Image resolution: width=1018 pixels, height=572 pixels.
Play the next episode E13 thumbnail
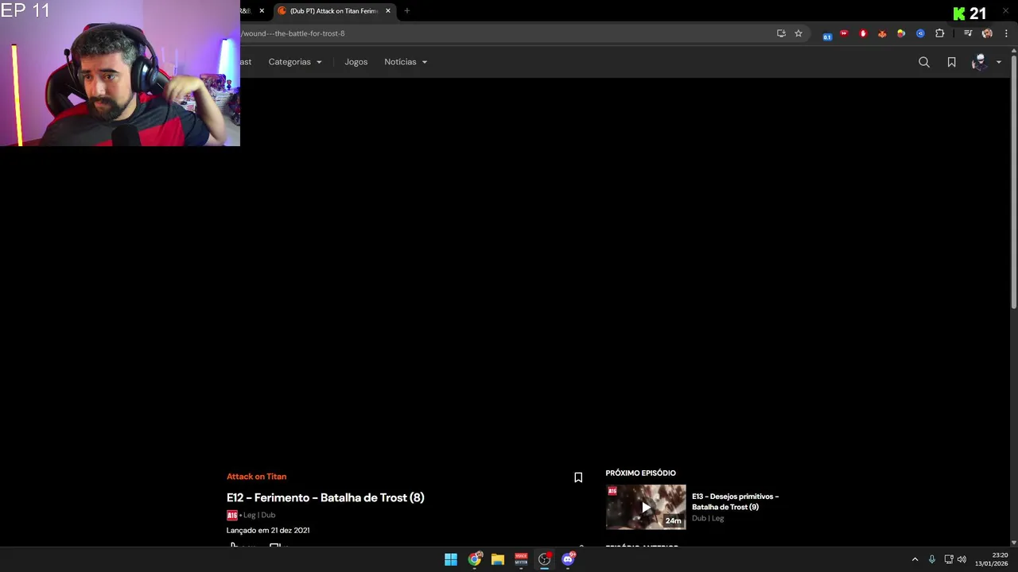tap(646, 507)
